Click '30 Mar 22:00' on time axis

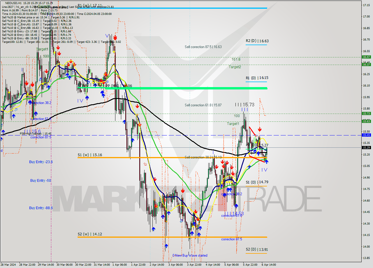(x=83, y=265)
